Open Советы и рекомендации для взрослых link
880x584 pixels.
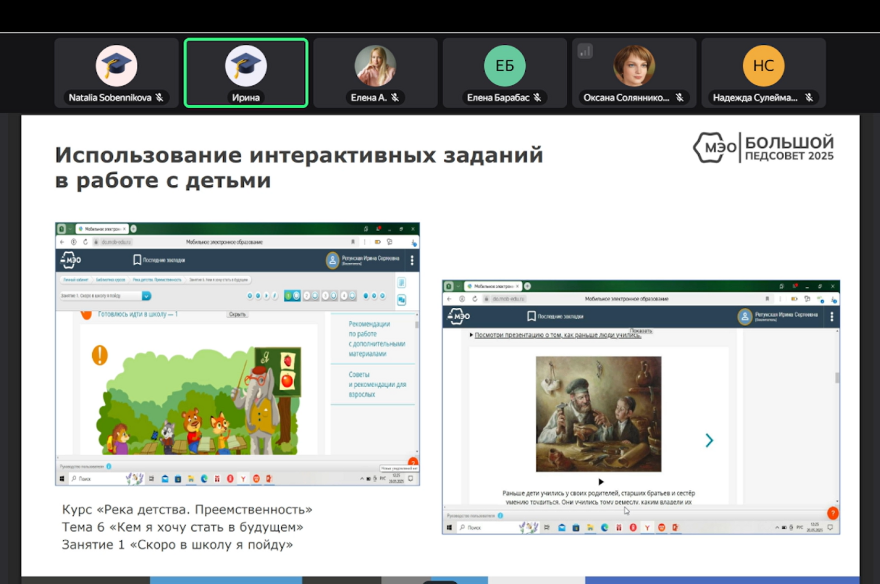[377, 384]
